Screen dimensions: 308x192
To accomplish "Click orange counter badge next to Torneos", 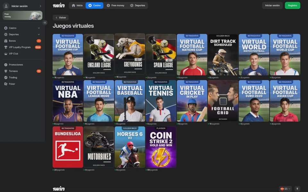I will pyautogui.click(x=39, y=71).
